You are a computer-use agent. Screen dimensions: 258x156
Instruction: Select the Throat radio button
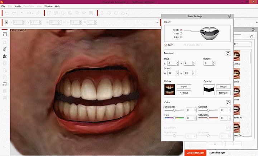coord(181,33)
